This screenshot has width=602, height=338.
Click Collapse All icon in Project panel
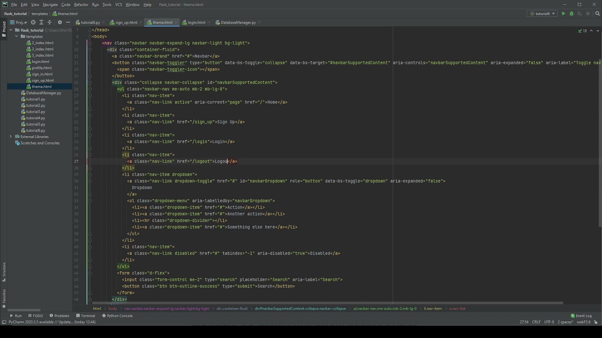49,22
